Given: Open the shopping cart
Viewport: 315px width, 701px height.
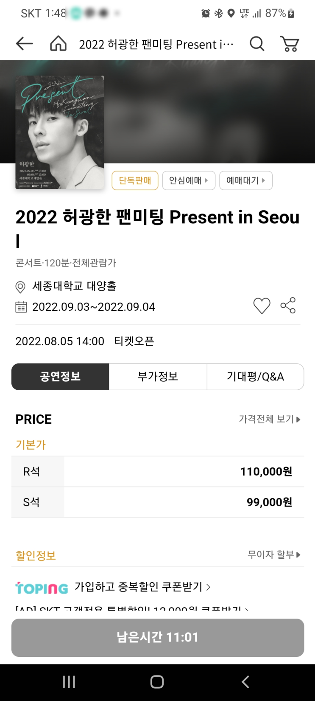Looking at the screenshot, I should [x=290, y=44].
